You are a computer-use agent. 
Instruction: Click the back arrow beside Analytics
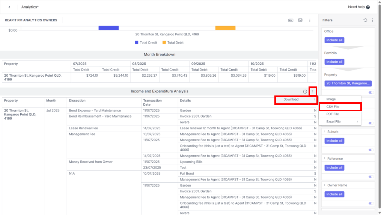(9, 7)
